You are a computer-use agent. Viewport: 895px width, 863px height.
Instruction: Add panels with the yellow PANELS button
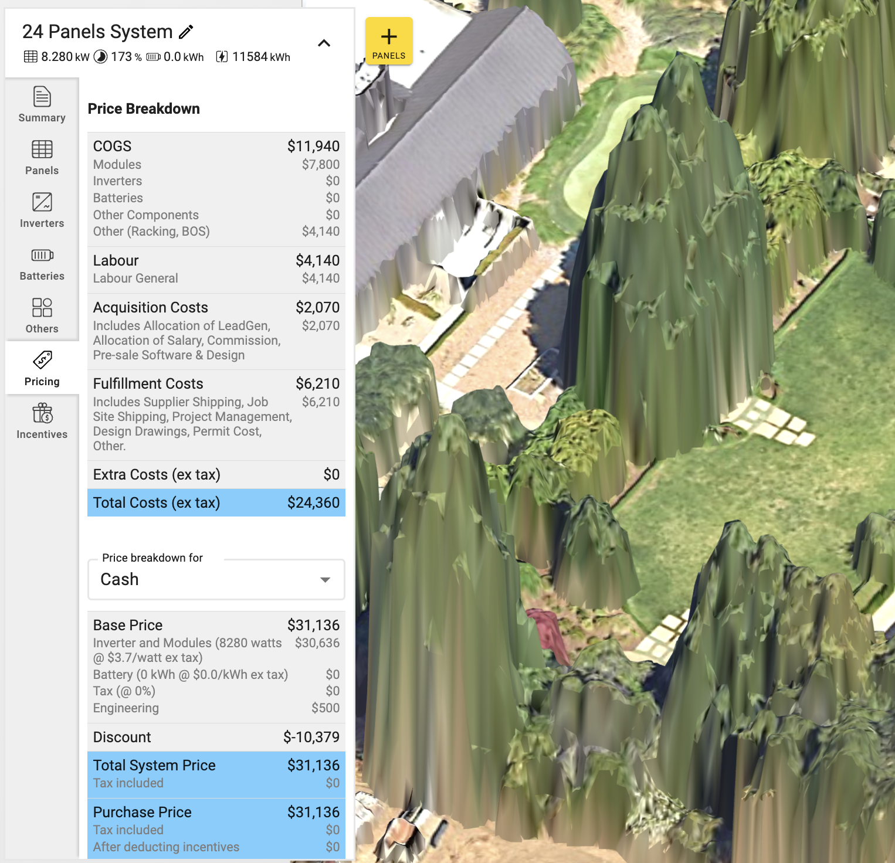click(389, 41)
